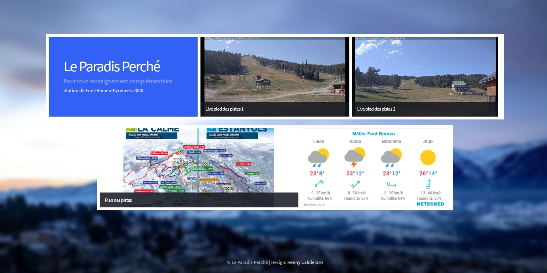Click 'Humidité: 64%' value
The image size is (547, 273).
click(393, 198)
